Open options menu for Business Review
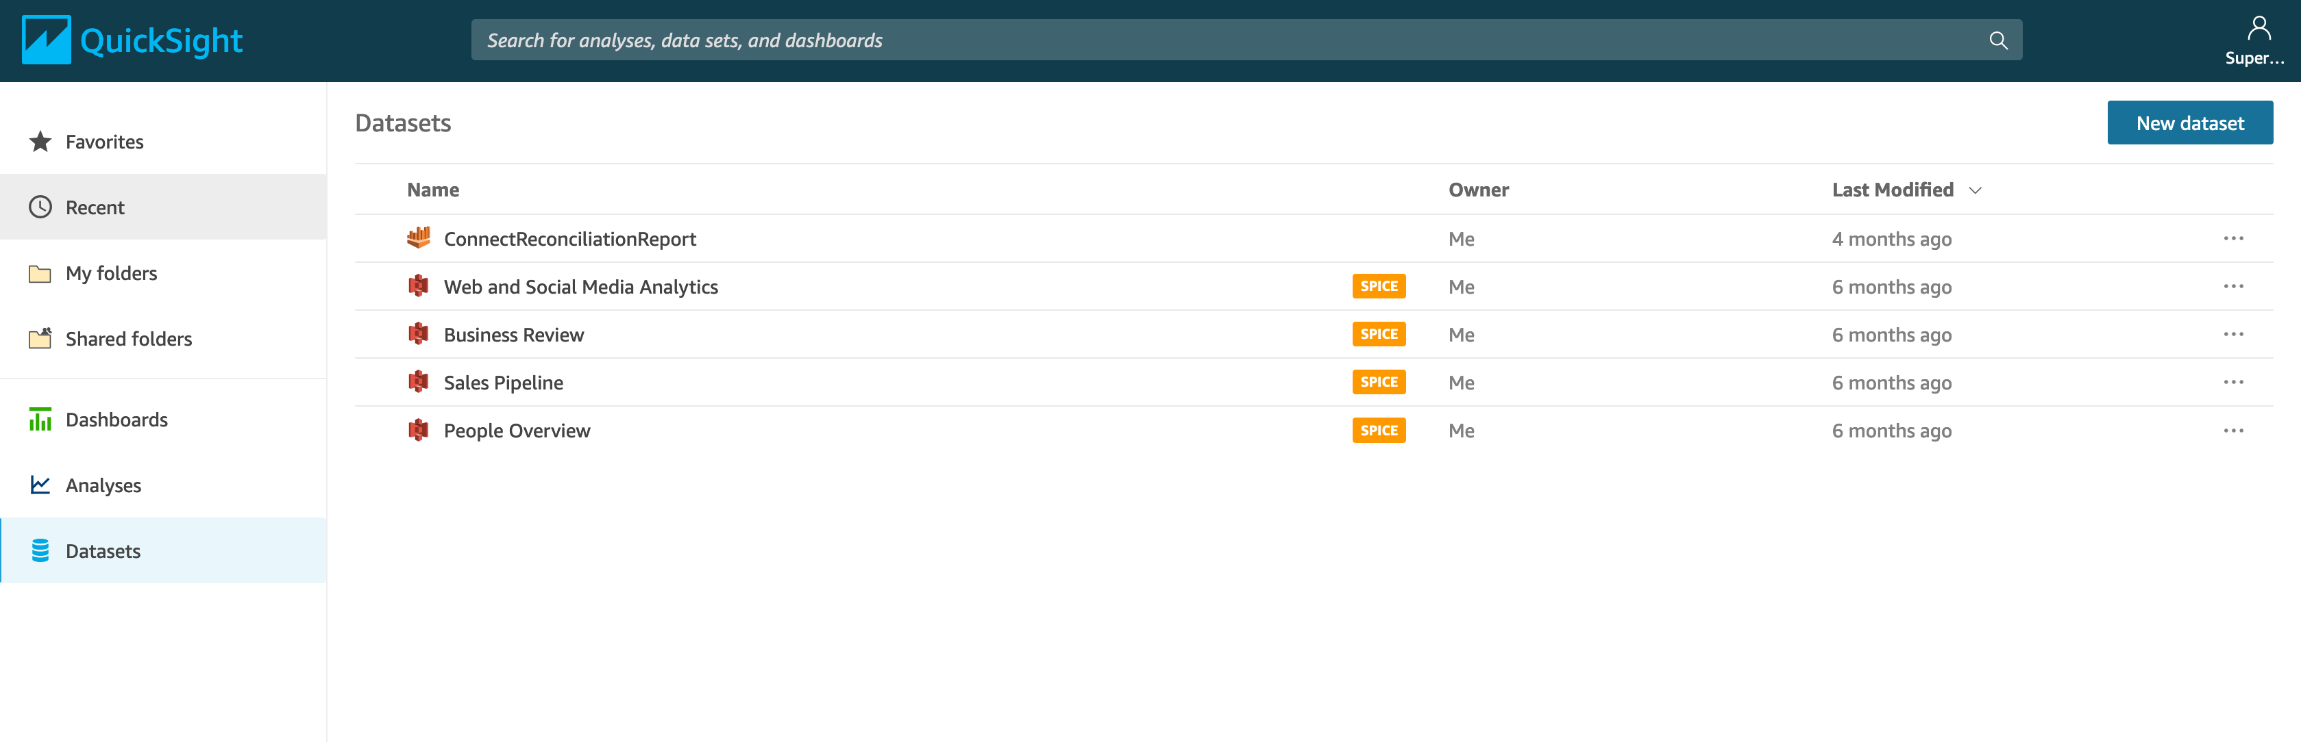The height and width of the screenshot is (742, 2301). click(2233, 335)
